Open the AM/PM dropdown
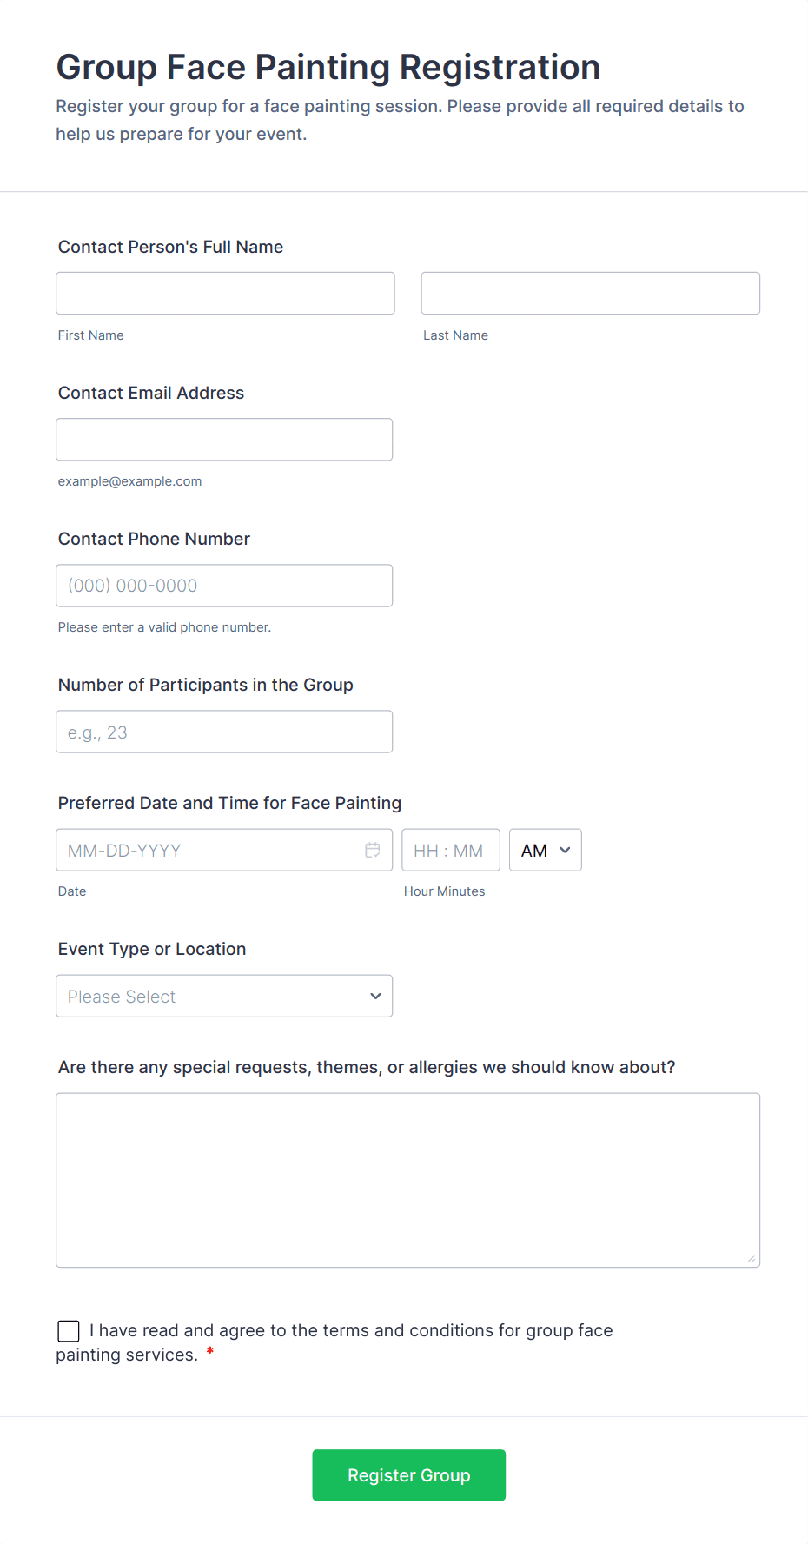 545,850
